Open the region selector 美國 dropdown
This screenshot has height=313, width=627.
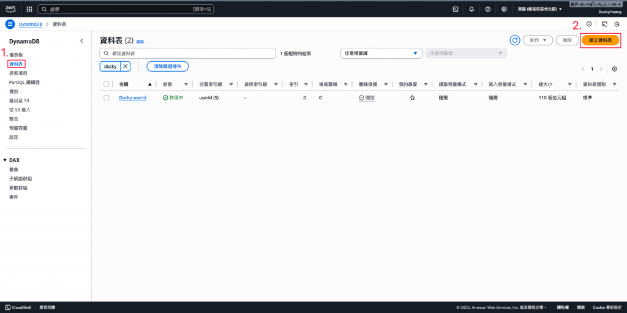(x=540, y=9)
